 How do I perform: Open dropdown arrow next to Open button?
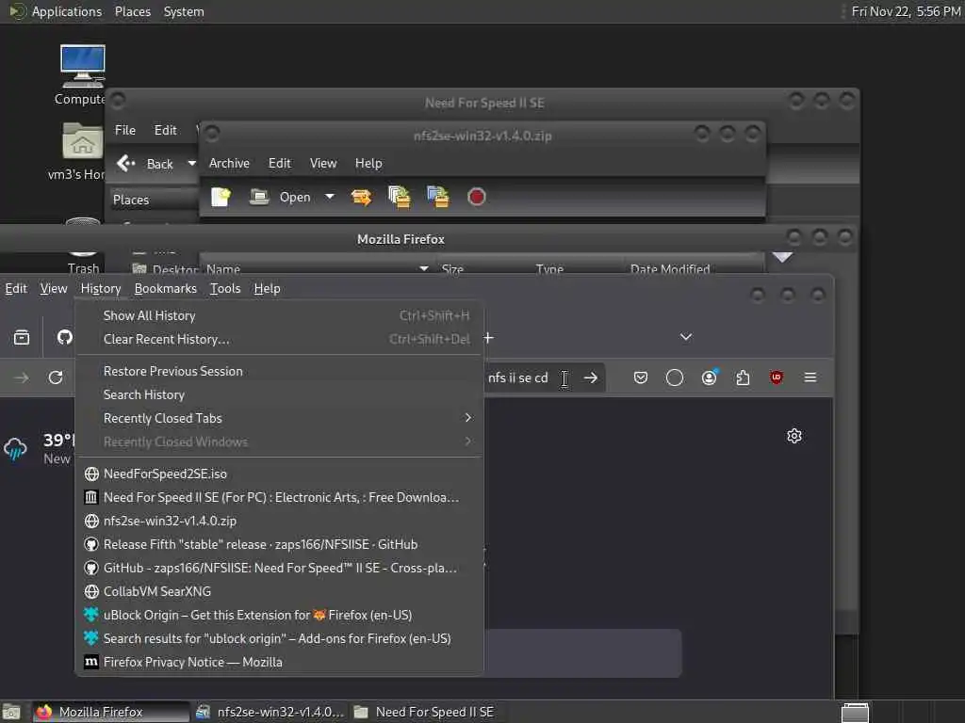point(330,197)
